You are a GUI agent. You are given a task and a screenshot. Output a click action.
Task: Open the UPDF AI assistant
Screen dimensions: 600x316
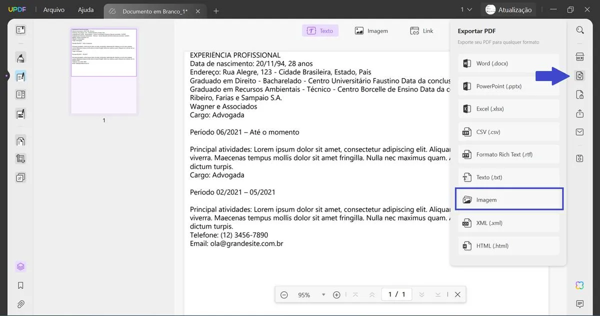[579, 285]
